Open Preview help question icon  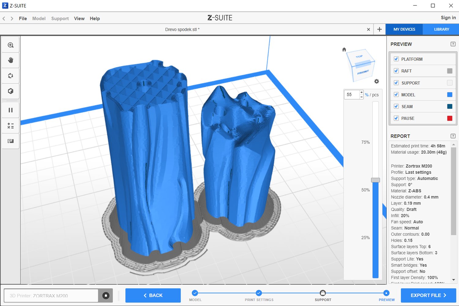(453, 44)
